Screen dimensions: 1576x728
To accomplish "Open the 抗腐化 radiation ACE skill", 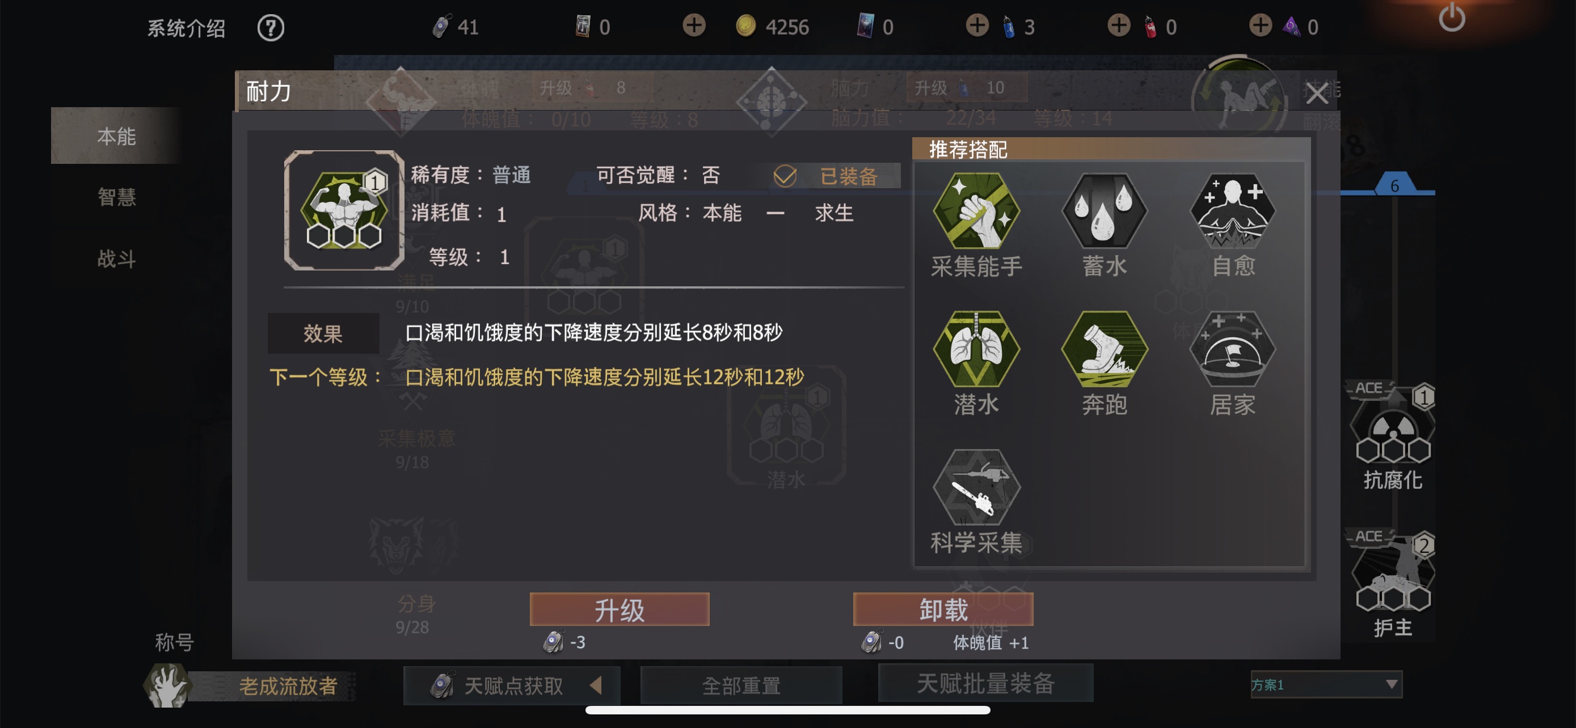I will coord(1392,428).
